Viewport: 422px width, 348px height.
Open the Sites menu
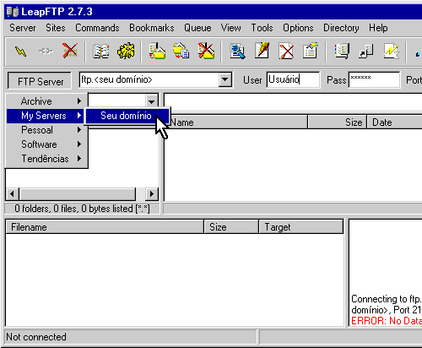coord(56,28)
